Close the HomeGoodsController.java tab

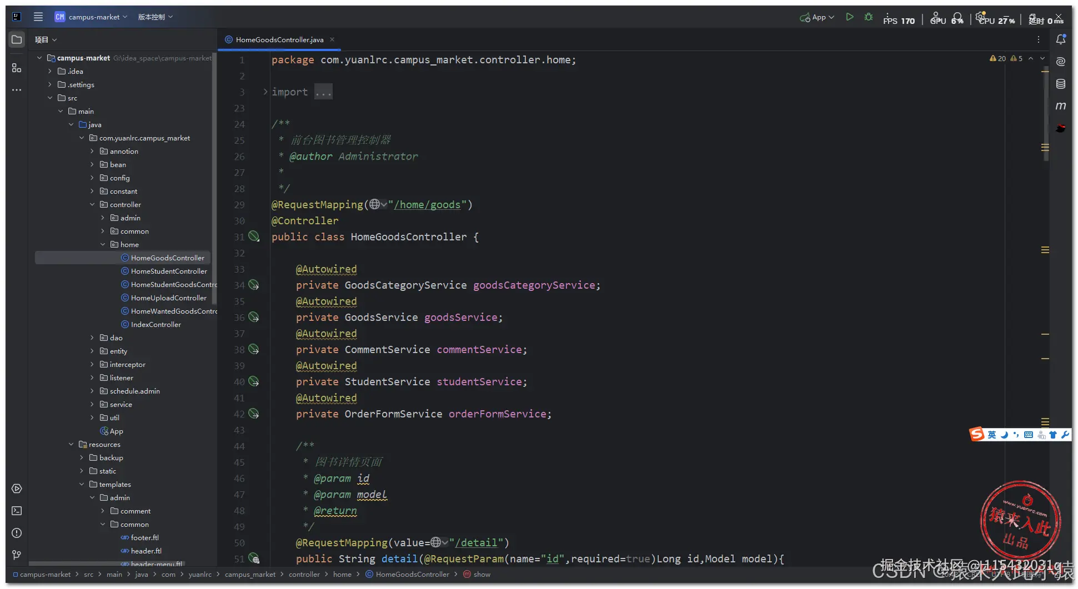(332, 39)
